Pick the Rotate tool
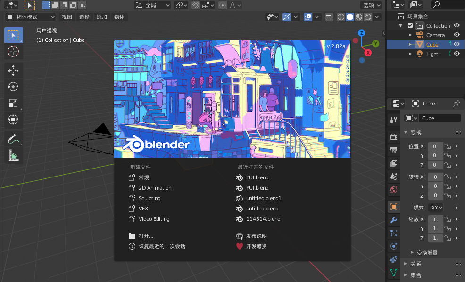The height and width of the screenshot is (282, 465). click(13, 87)
